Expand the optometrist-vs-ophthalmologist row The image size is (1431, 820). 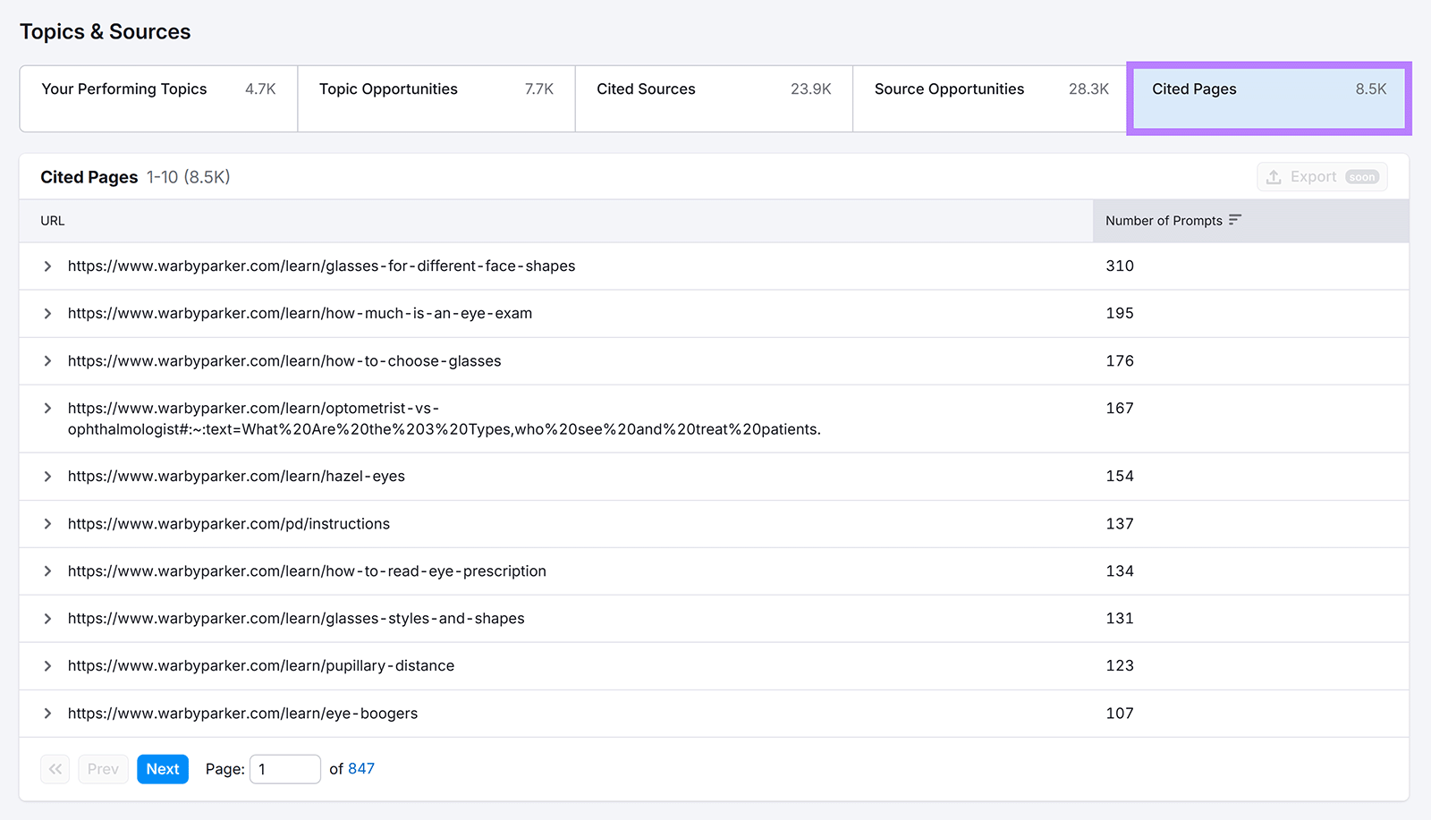[x=47, y=409]
